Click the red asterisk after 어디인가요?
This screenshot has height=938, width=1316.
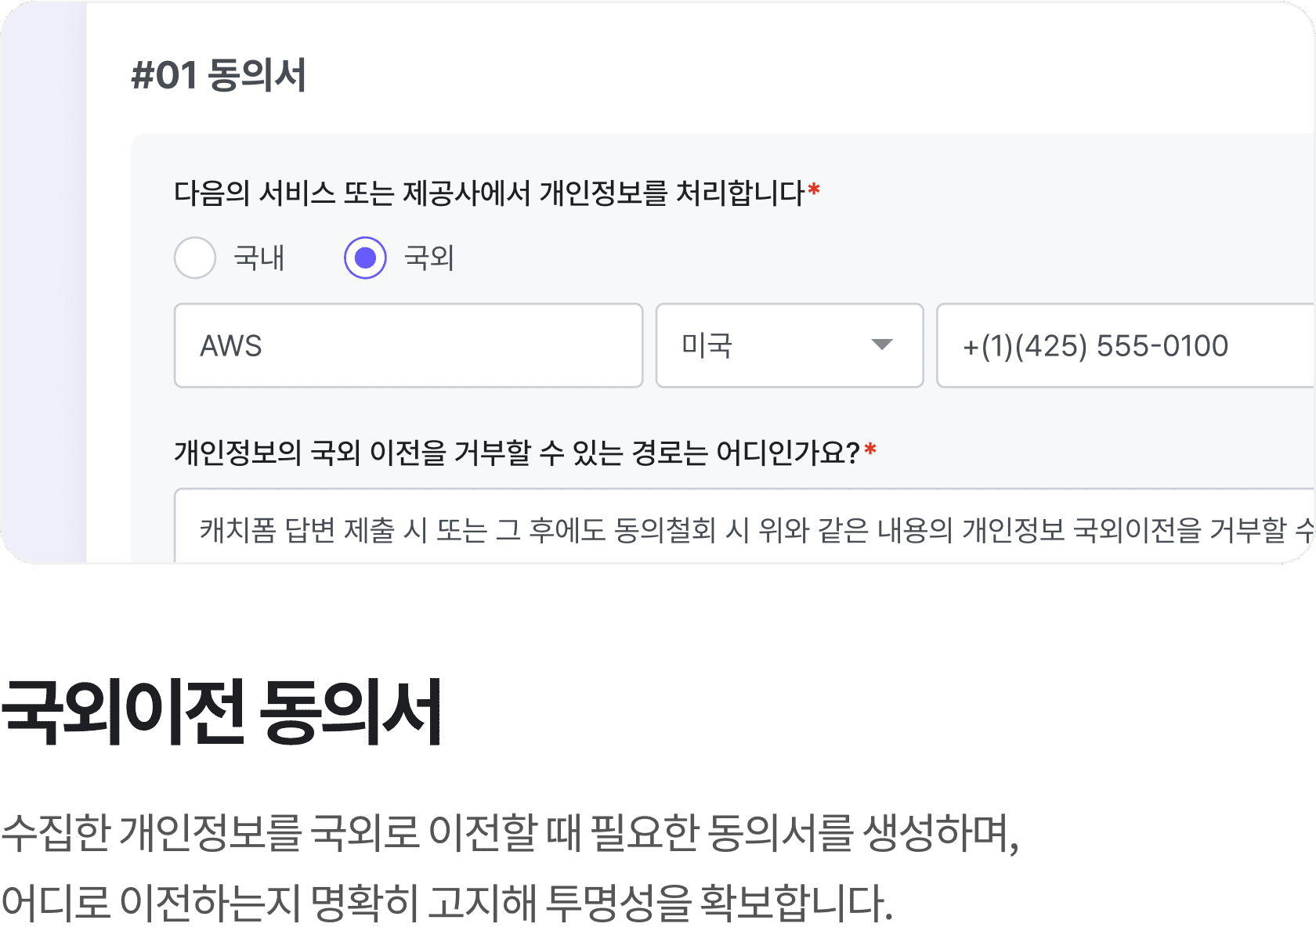(x=870, y=449)
